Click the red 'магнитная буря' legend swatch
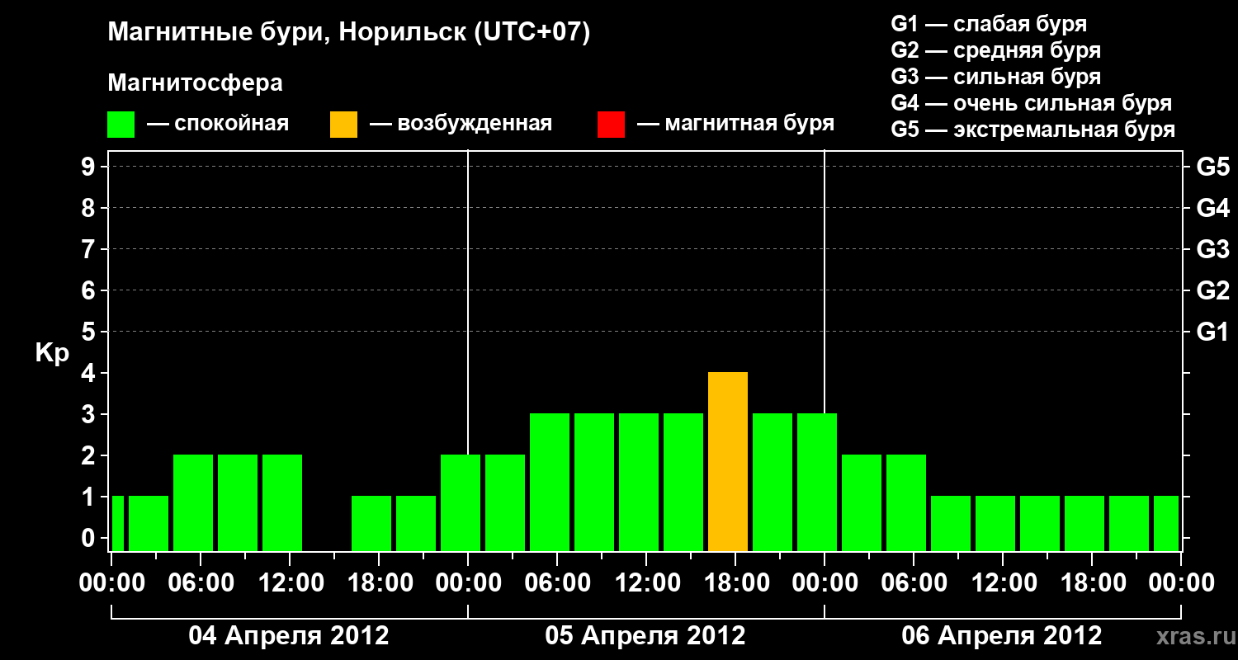1238x660 pixels. pyautogui.click(x=611, y=125)
